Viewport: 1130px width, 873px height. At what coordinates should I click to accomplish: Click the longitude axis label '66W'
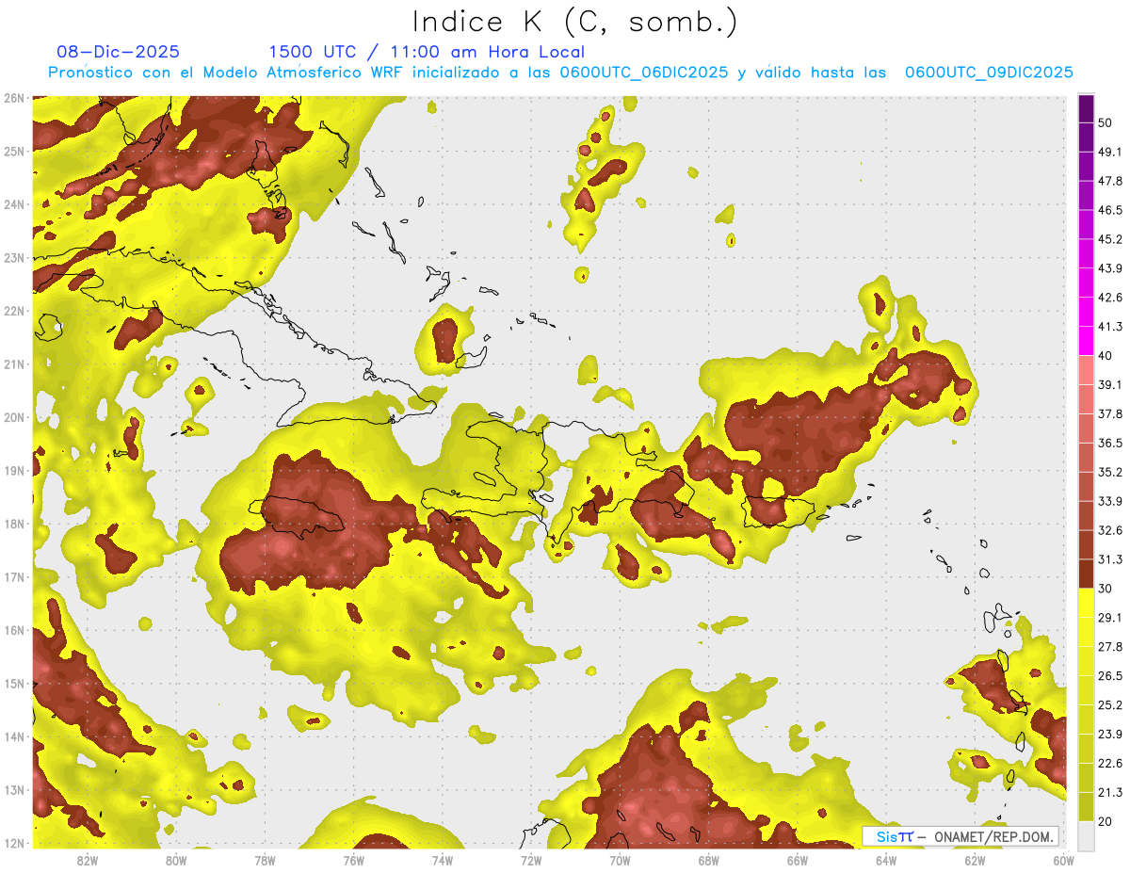click(x=798, y=860)
